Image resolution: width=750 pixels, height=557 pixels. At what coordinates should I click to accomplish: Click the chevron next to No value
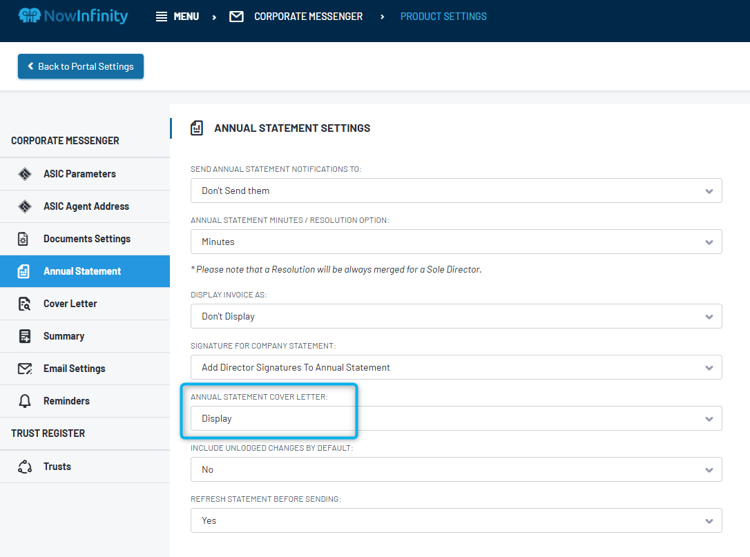(x=709, y=470)
